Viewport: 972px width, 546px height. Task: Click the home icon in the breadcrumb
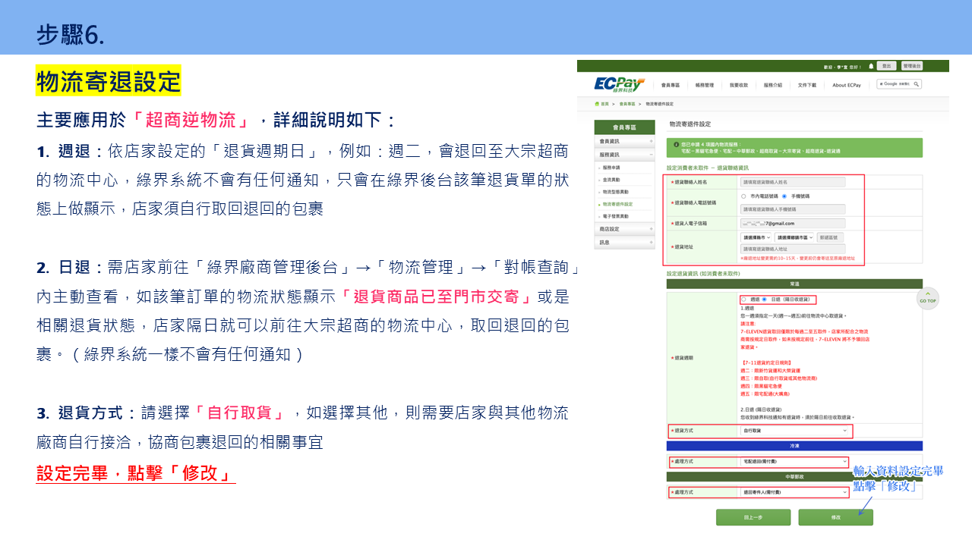(x=598, y=104)
